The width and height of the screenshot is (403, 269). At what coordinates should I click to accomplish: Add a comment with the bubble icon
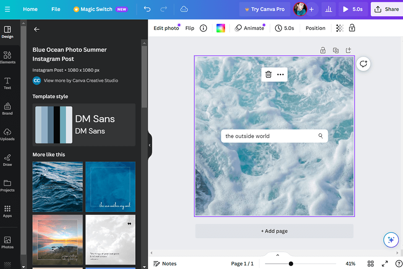pyautogui.click(x=364, y=64)
